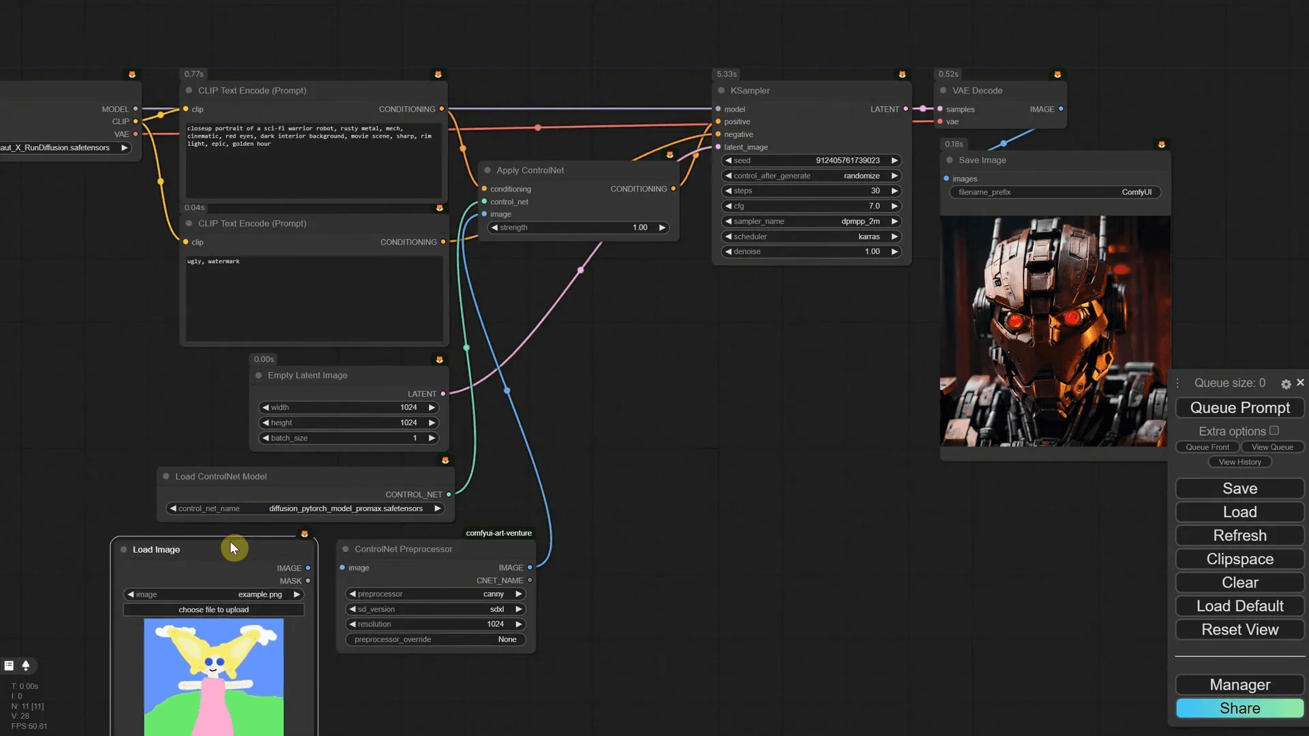Screen dimensions: 1309x736
Task: Click choose file to upload
Action: click(x=213, y=609)
